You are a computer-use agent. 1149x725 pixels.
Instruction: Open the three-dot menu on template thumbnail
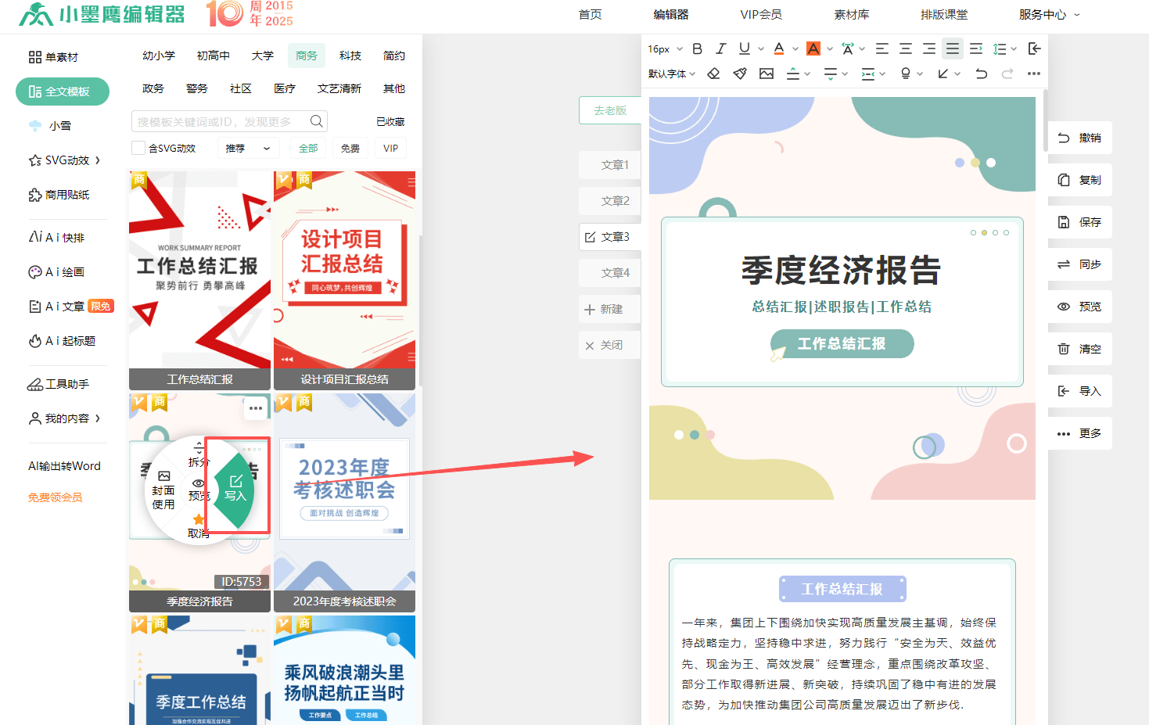click(256, 408)
